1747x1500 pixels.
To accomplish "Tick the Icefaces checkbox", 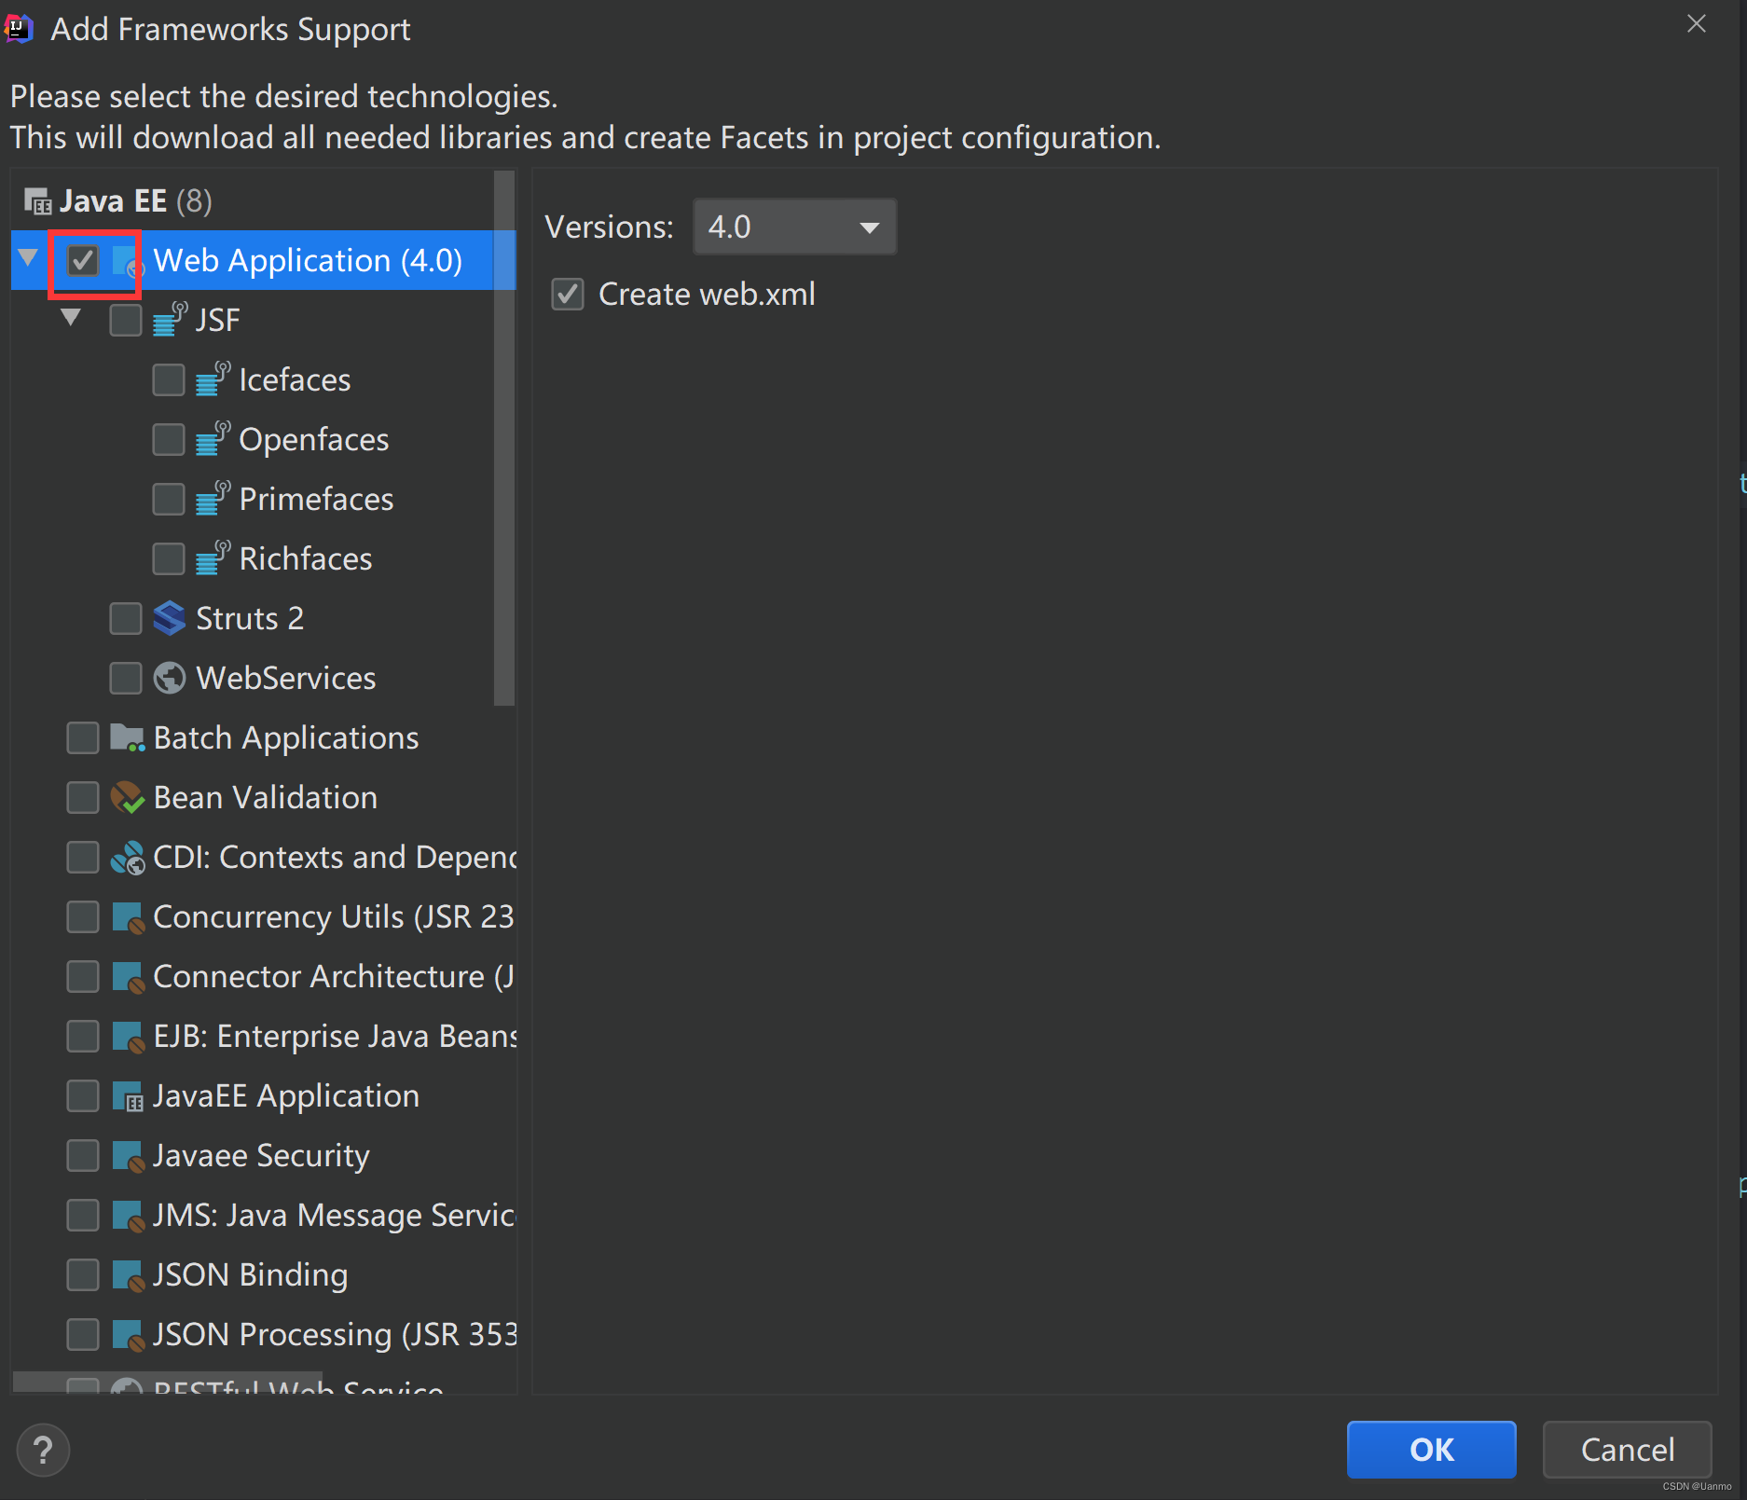I will (169, 379).
